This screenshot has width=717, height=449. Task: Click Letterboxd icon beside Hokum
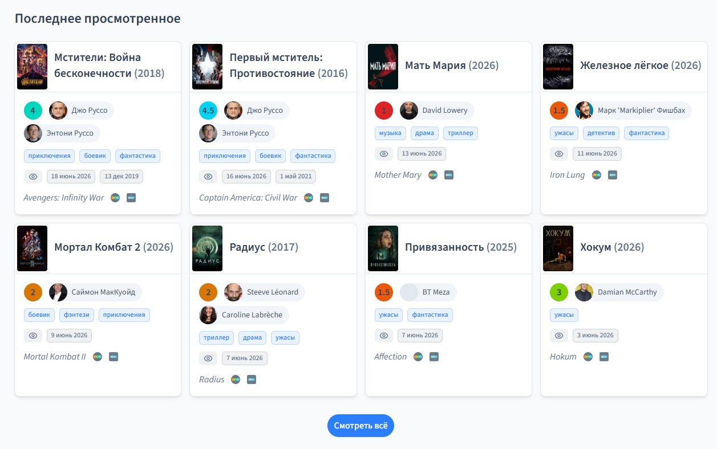588,357
